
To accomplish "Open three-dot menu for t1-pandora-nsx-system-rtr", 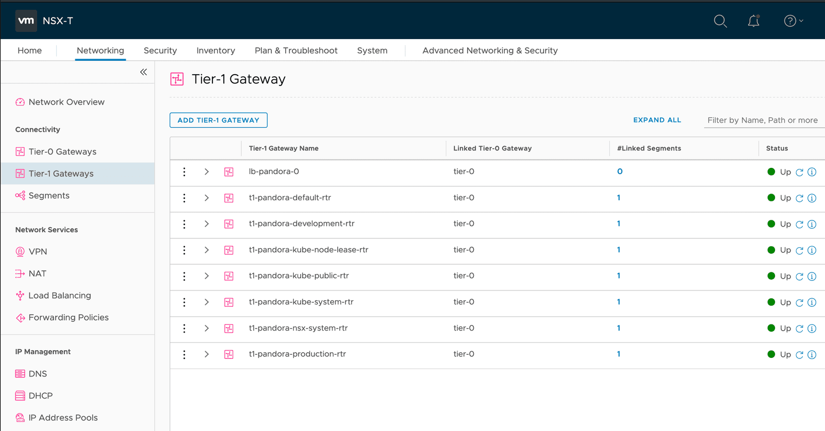I will pyautogui.click(x=184, y=329).
